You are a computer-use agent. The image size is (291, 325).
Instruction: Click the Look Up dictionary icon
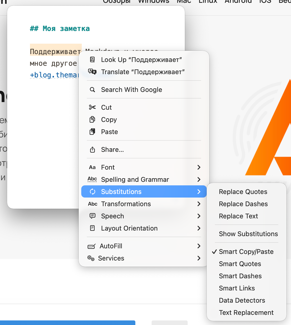click(x=92, y=60)
